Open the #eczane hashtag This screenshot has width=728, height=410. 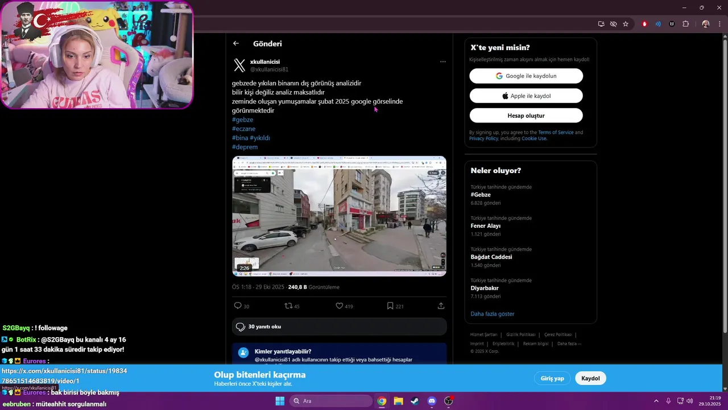point(243,129)
